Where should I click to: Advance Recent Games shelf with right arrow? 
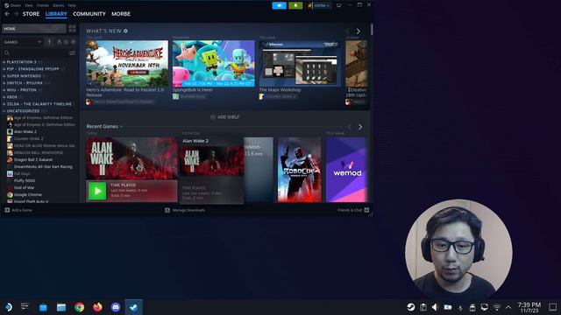click(360, 127)
